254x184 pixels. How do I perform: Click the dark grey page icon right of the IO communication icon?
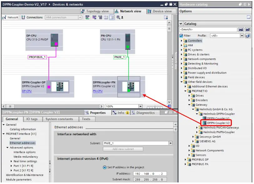(100, 17)
